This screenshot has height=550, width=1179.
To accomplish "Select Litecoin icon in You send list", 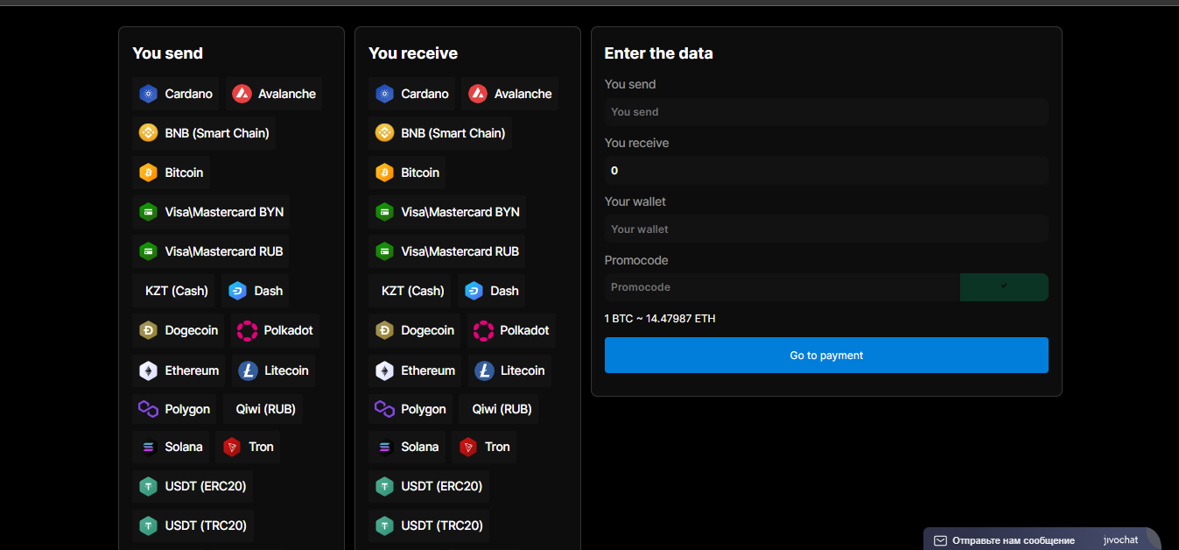I will pyautogui.click(x=248, y=370).
